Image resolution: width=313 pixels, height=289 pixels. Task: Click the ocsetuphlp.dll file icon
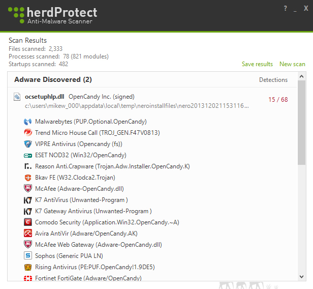(x=17, y=97)
